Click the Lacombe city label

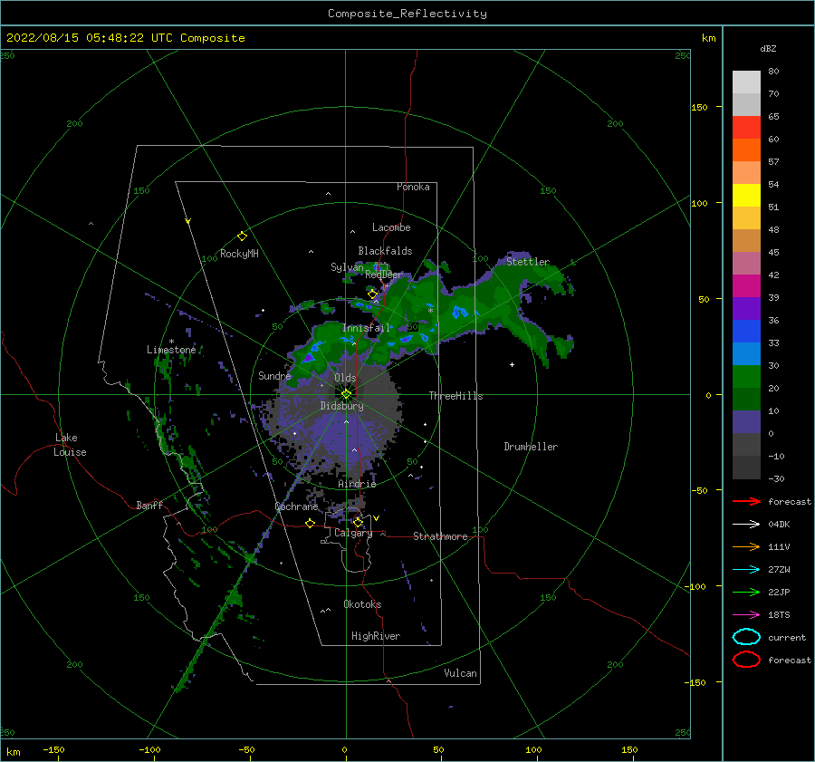tap(391, 227)
